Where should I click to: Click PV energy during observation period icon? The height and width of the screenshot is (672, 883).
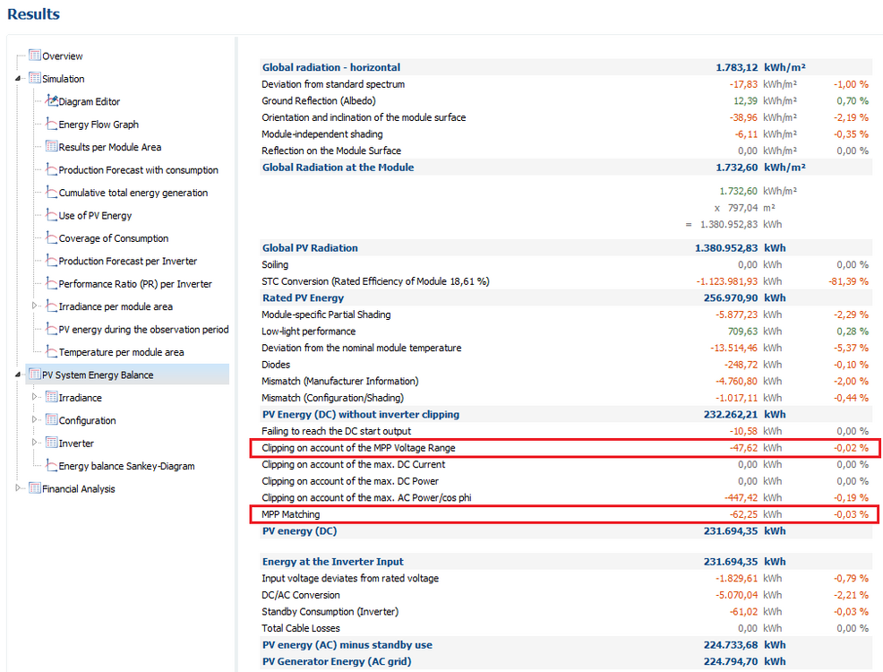pyautogui.click(x=52, y=329)
